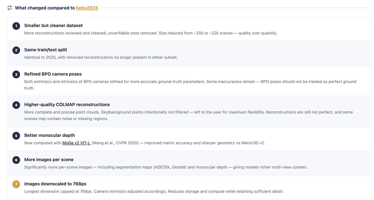Select the 'Same train/test split' heading
The width and height of the screenshot is (374, 200).
coord(46,50)
